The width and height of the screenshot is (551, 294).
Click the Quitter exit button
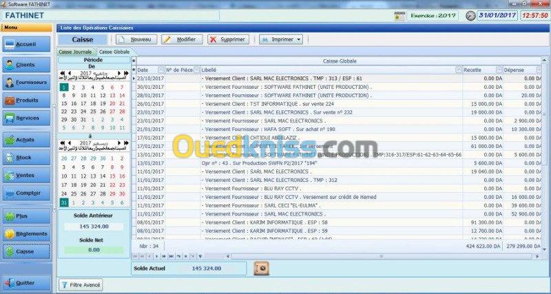tap(27, 283)
